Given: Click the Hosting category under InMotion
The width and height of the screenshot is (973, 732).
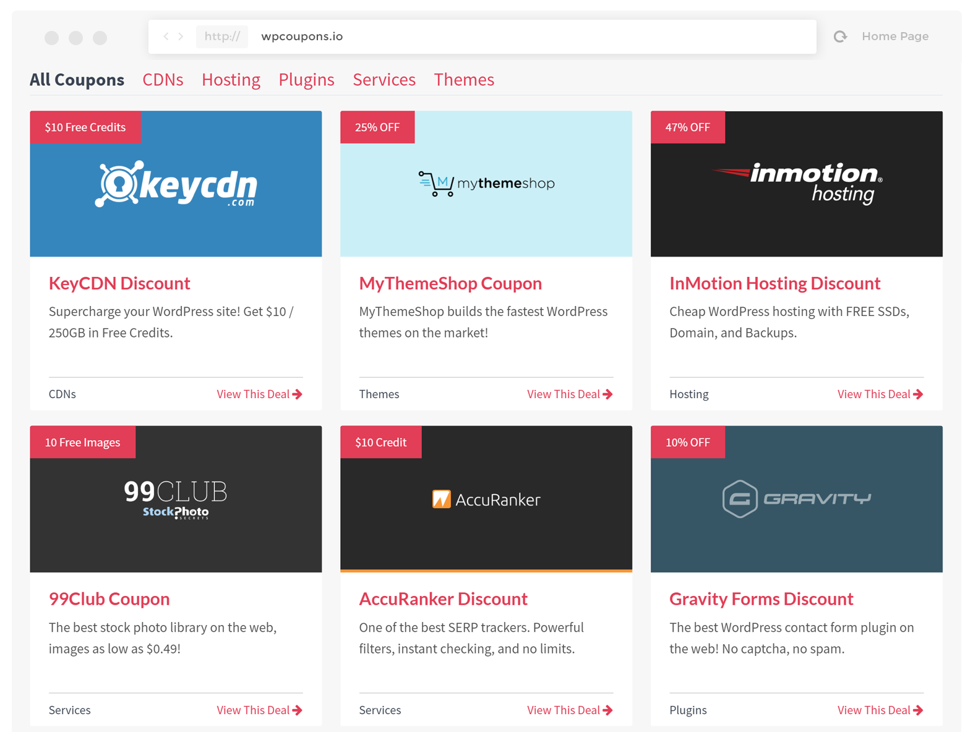Looking at the screenshot, I should click(689, 394).
